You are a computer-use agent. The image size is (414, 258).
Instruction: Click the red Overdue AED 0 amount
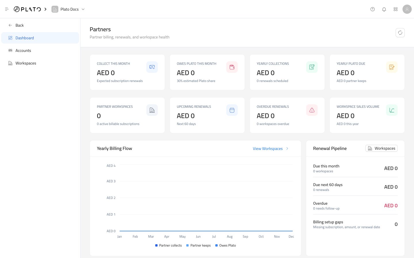[391, 206]
